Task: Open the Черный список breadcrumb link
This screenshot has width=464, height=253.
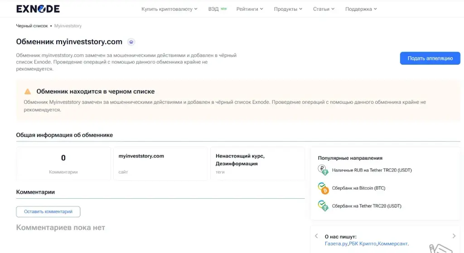Action: tap(32, 26)
